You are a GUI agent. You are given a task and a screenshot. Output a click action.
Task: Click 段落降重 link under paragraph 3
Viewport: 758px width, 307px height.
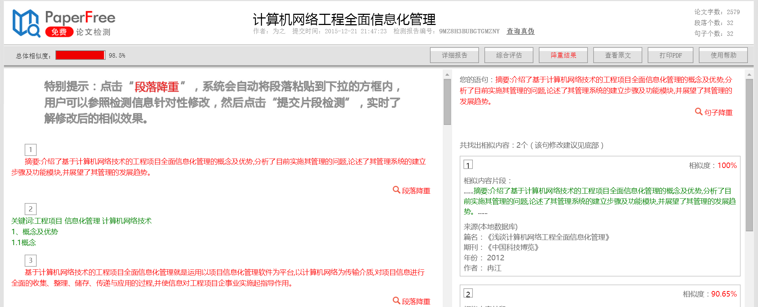[416, 302]
